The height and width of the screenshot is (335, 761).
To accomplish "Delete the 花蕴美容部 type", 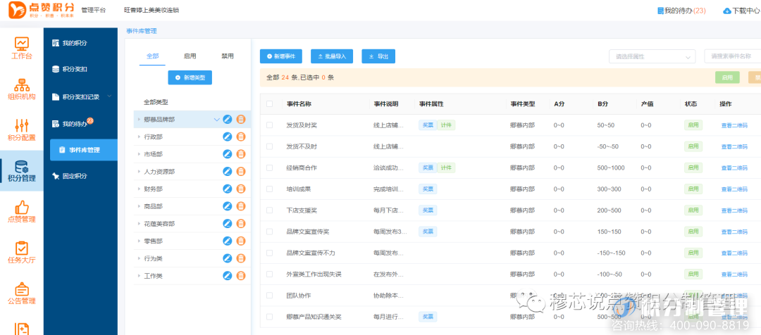I will point(241,224).
